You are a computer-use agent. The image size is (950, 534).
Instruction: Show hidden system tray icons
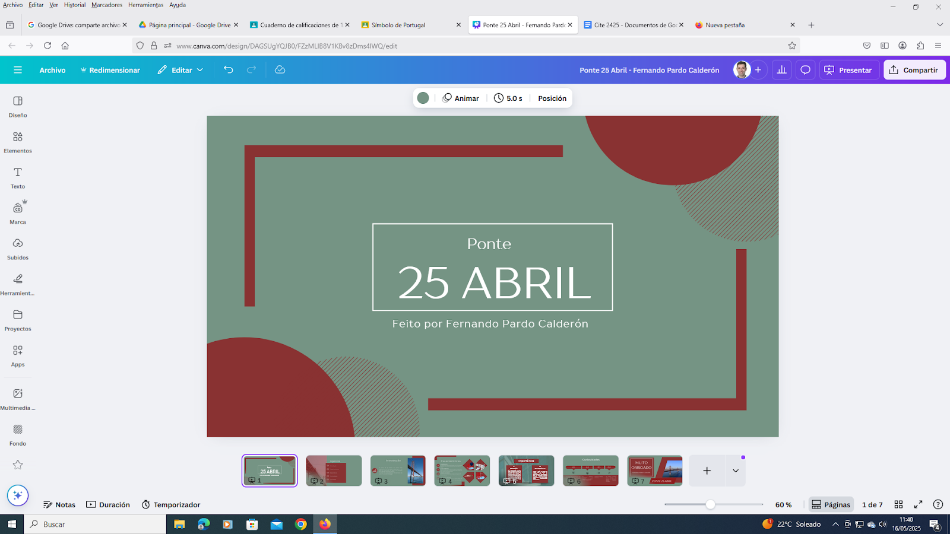835,525
